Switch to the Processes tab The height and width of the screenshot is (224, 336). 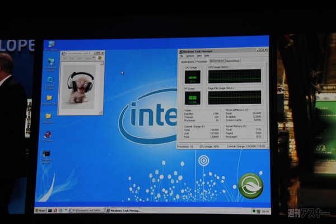point(202,62)
